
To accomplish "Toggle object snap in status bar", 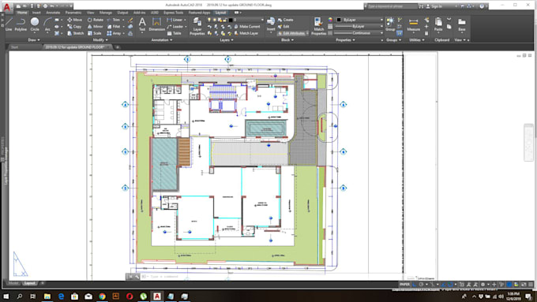I will point(451,284).
